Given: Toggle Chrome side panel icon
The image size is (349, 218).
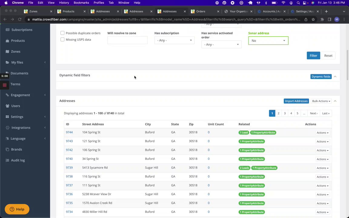Looking at the screenshot, I should tap(329, 19).
